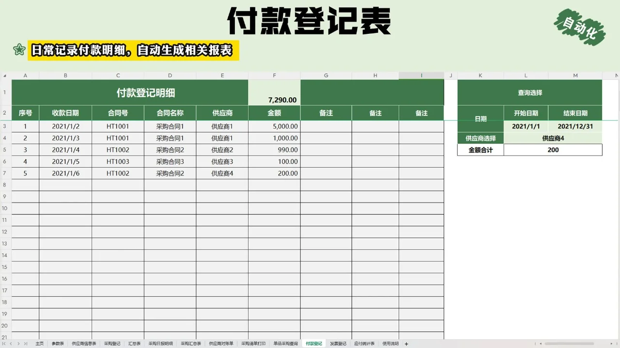Select column F header
This screenshot has width=620, height=348.
pyautogui.click(x=274, y=75)
